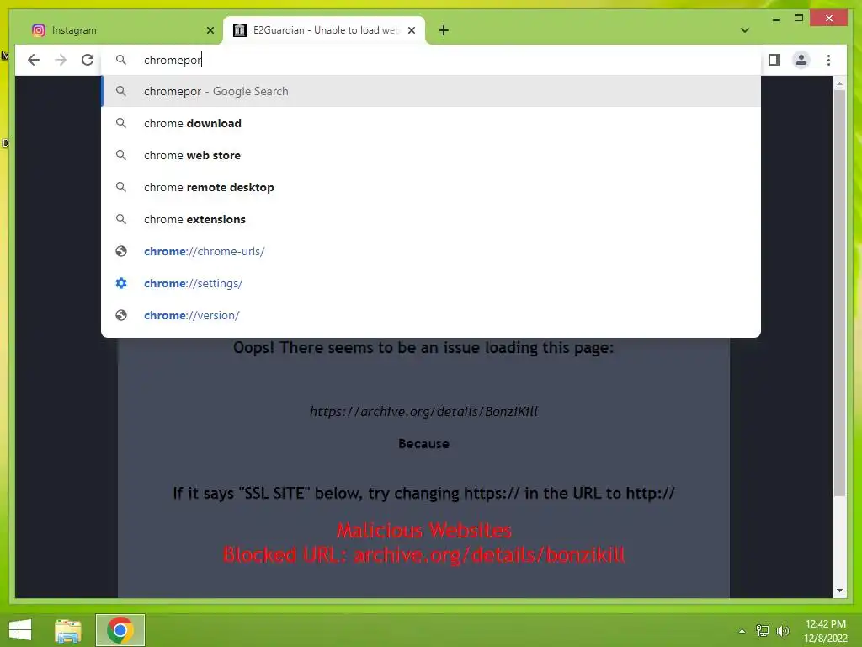This screenshot has width=862, height=647.
Task: Close the Instagram tab
Action: click(210, 30)
